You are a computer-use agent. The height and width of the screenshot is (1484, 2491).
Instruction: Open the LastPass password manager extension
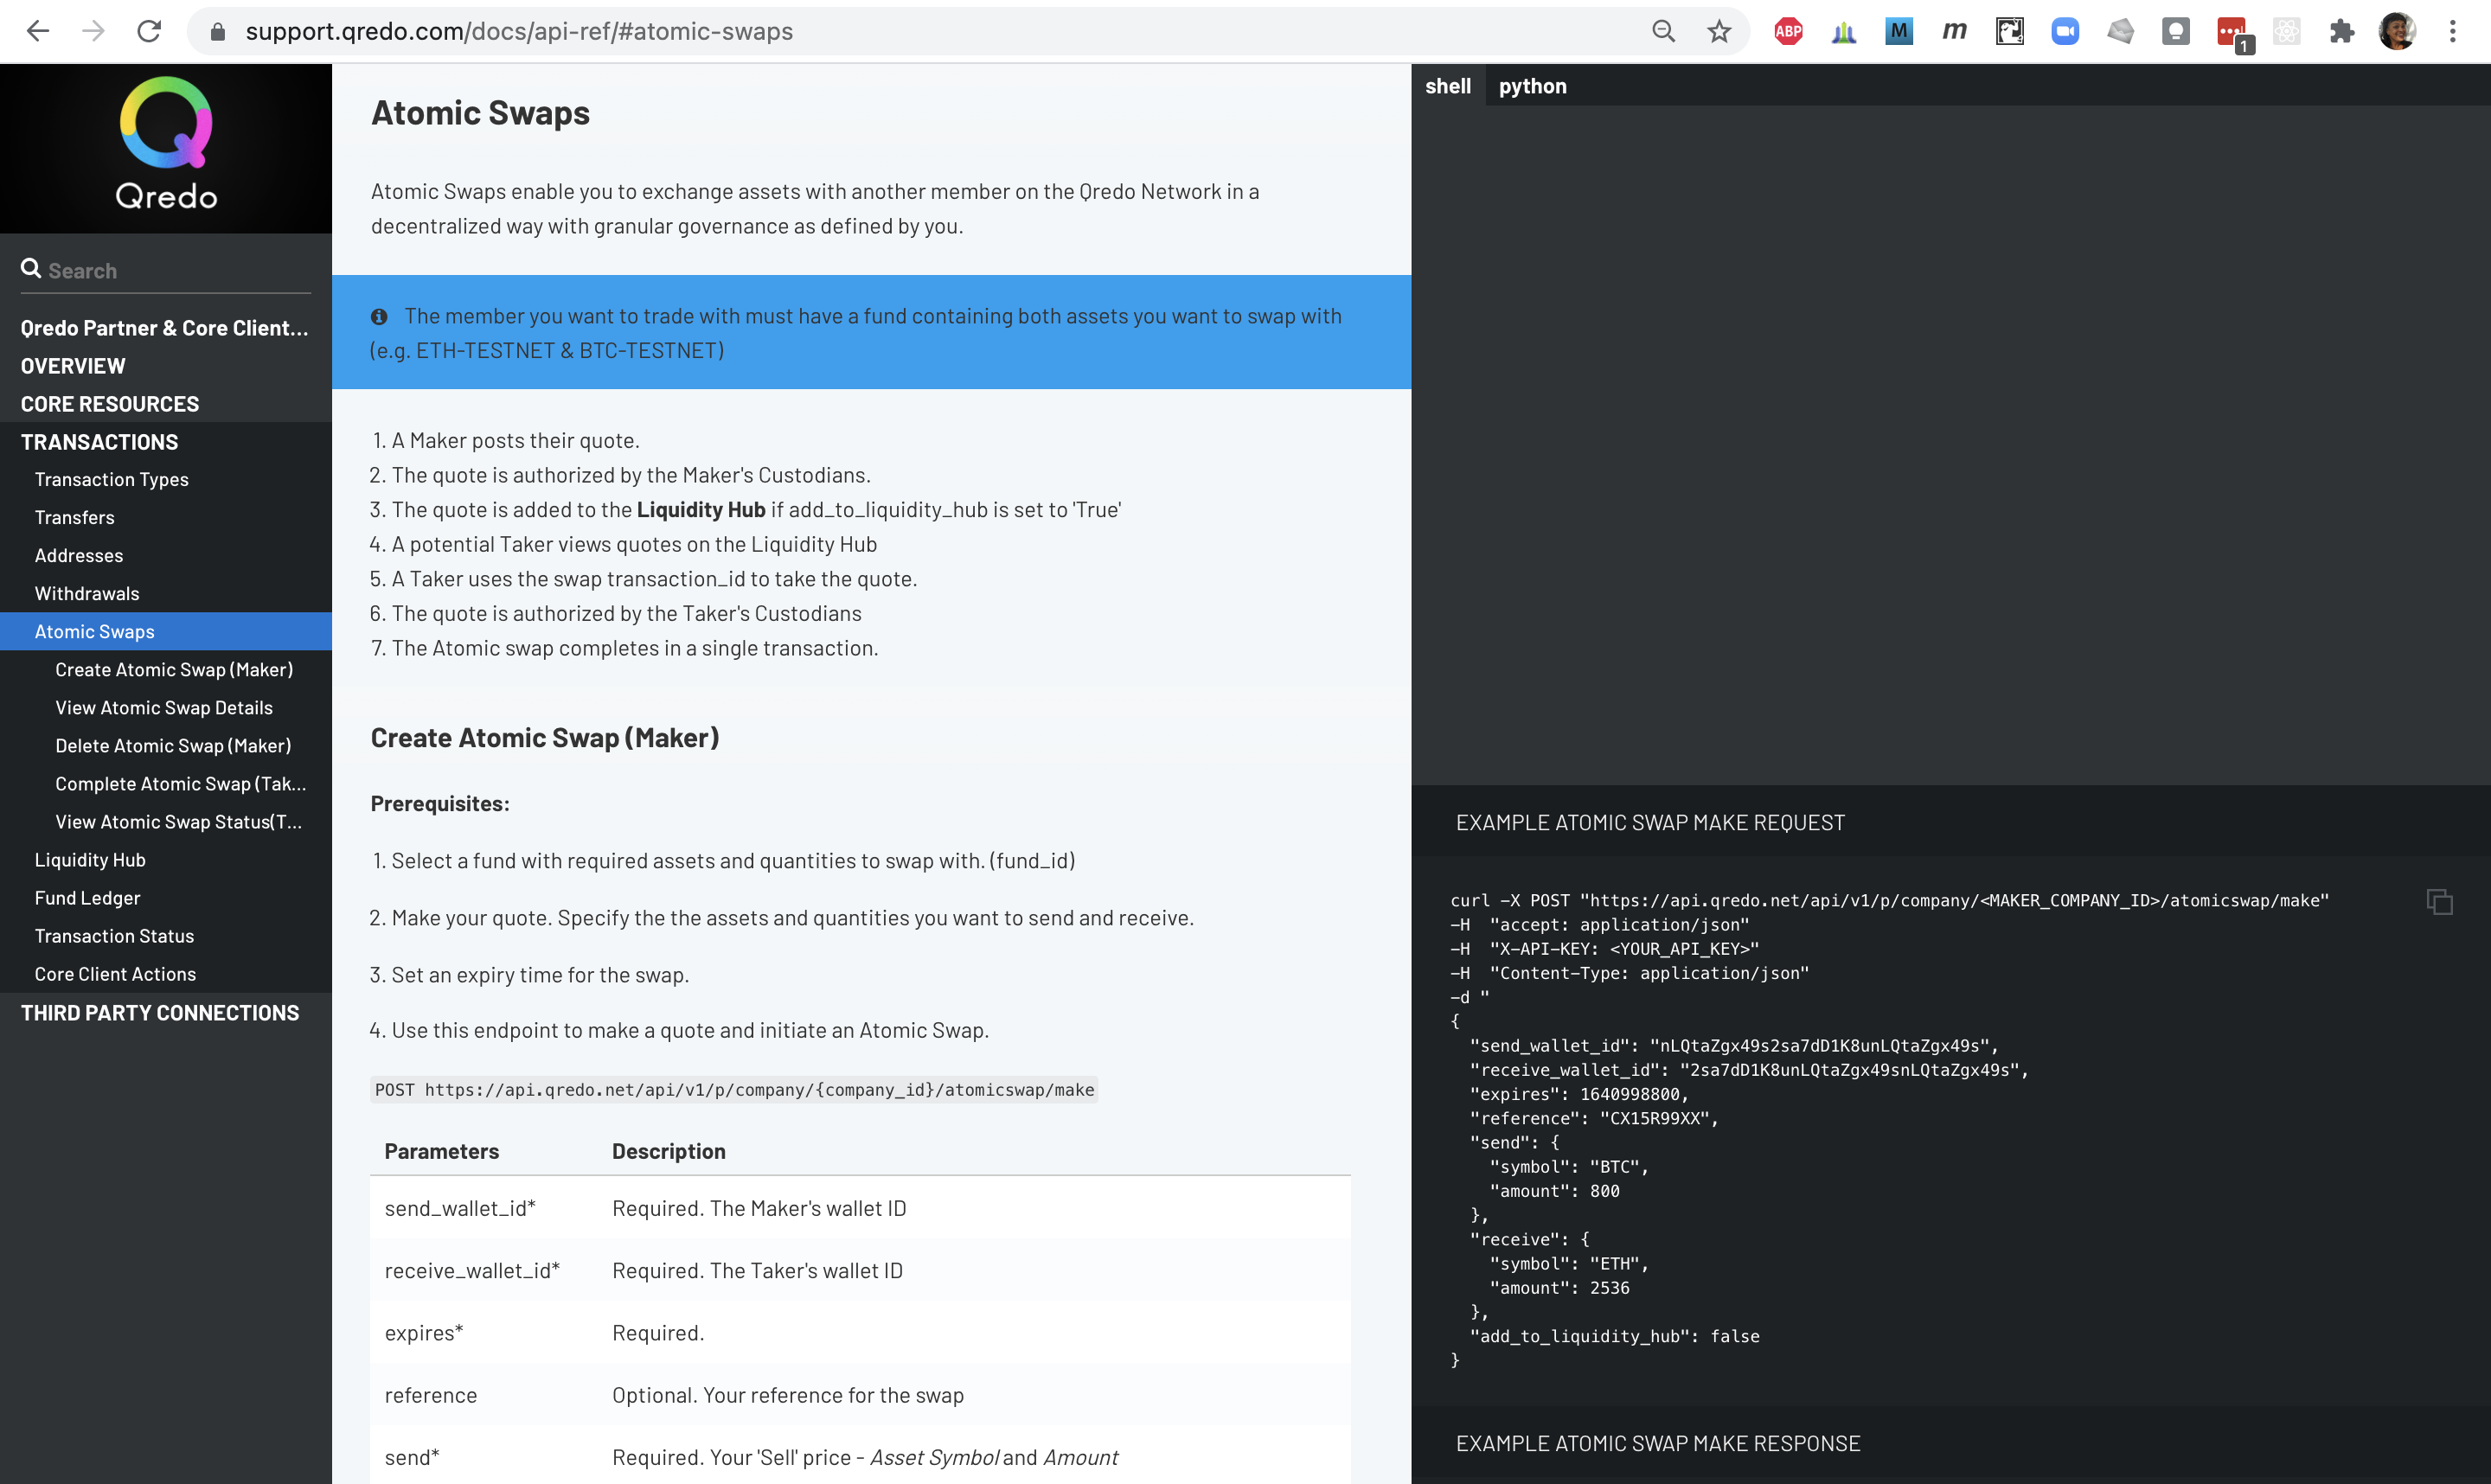tap(2230, 31)
